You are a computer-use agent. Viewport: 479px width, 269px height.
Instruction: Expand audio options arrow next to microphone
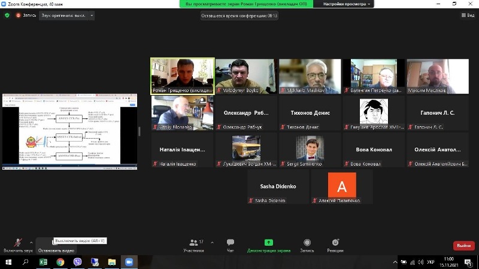pyautogui.click(x=31, y=243)
